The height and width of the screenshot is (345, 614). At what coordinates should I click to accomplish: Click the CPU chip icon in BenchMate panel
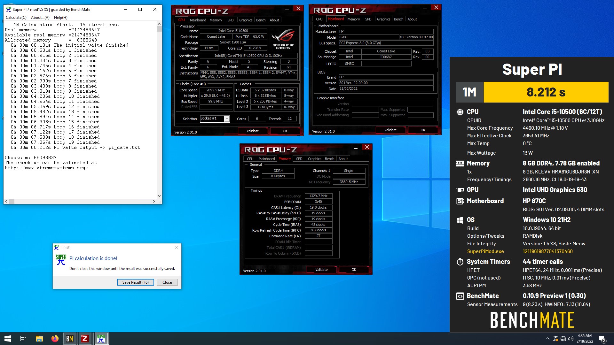460,112
